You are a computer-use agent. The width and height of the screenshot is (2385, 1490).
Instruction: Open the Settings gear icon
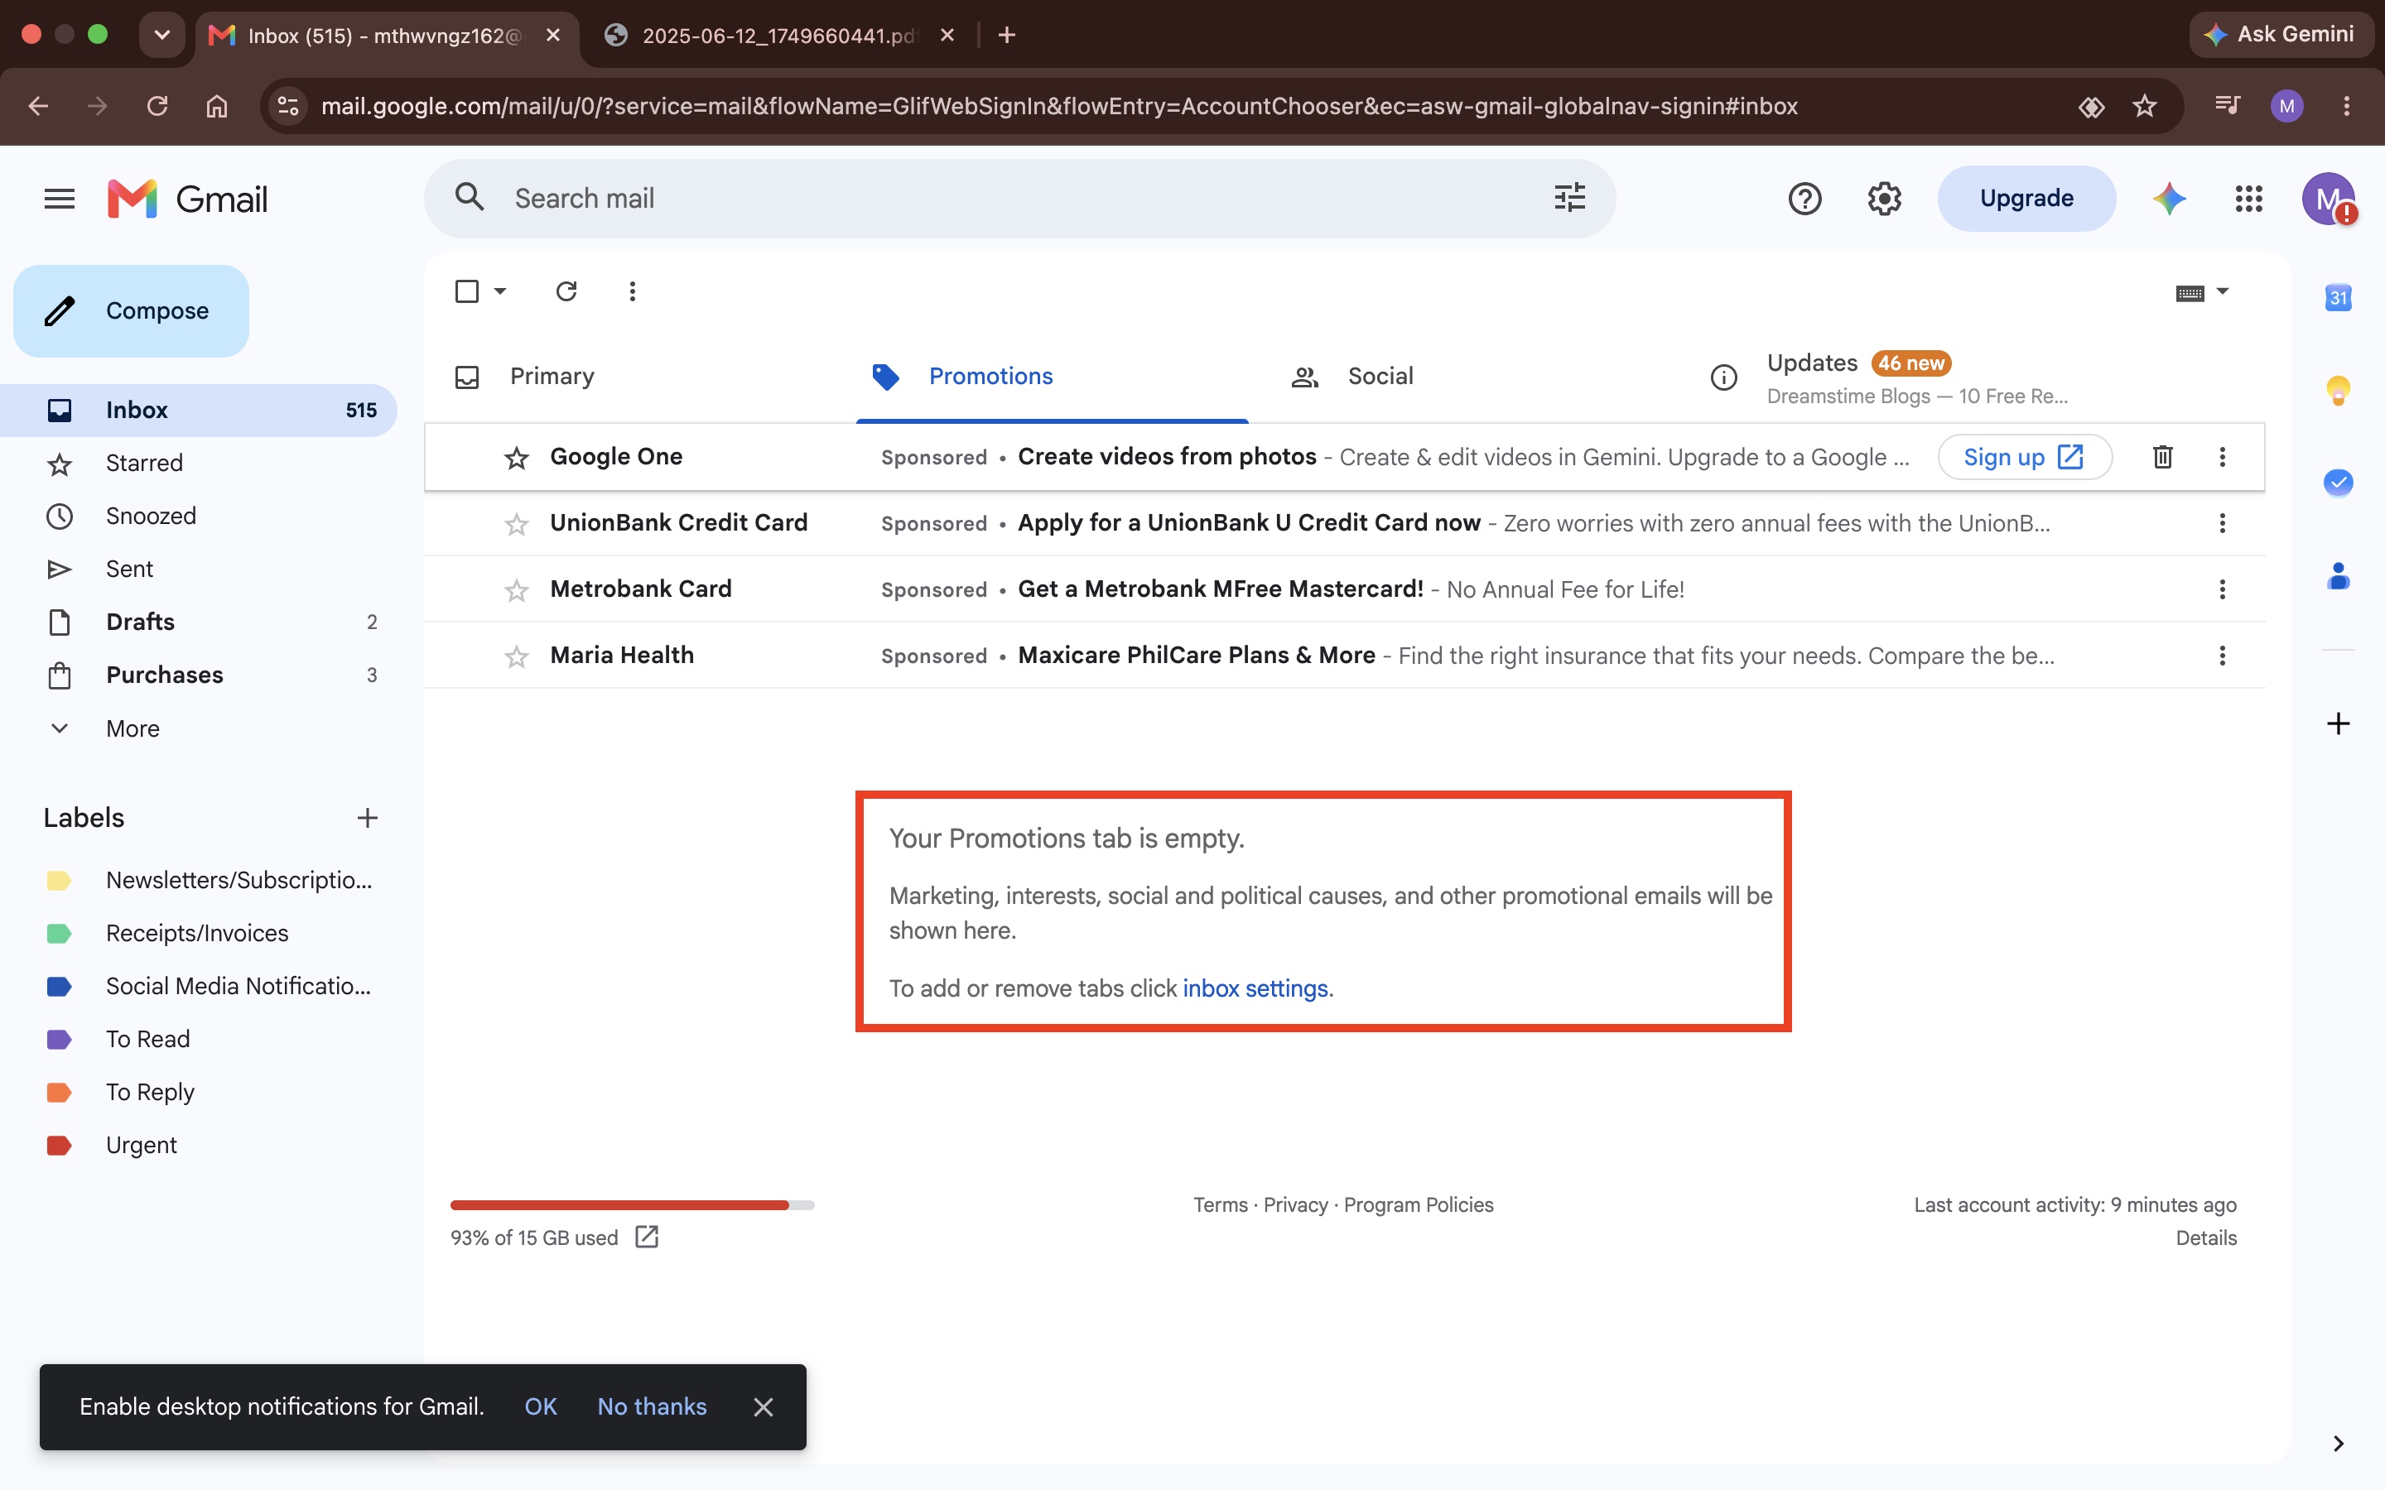point(1883,199)
